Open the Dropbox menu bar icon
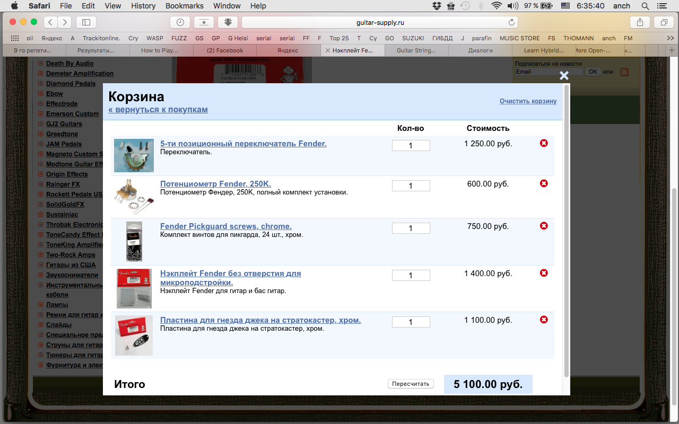The height and width of the screenshot is (424, 679). pos(437,6)
